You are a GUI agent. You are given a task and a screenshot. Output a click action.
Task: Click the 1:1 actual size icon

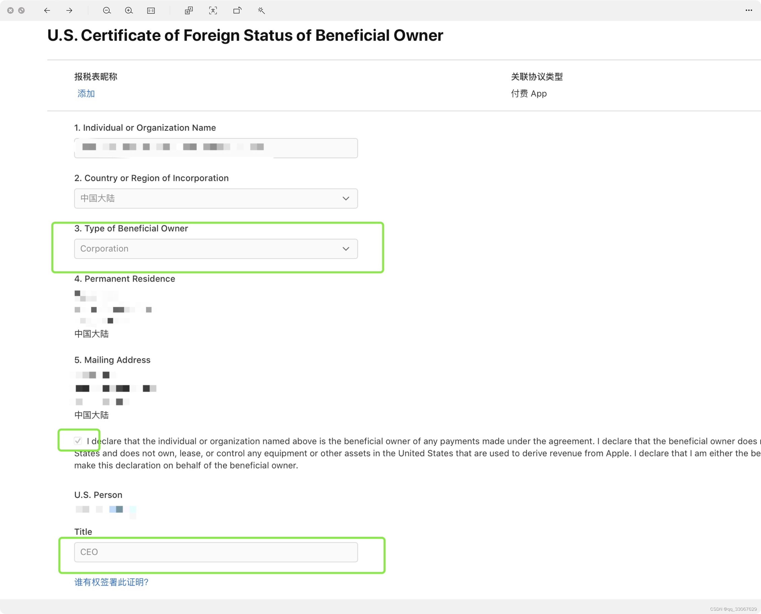(x=151, y=11)
